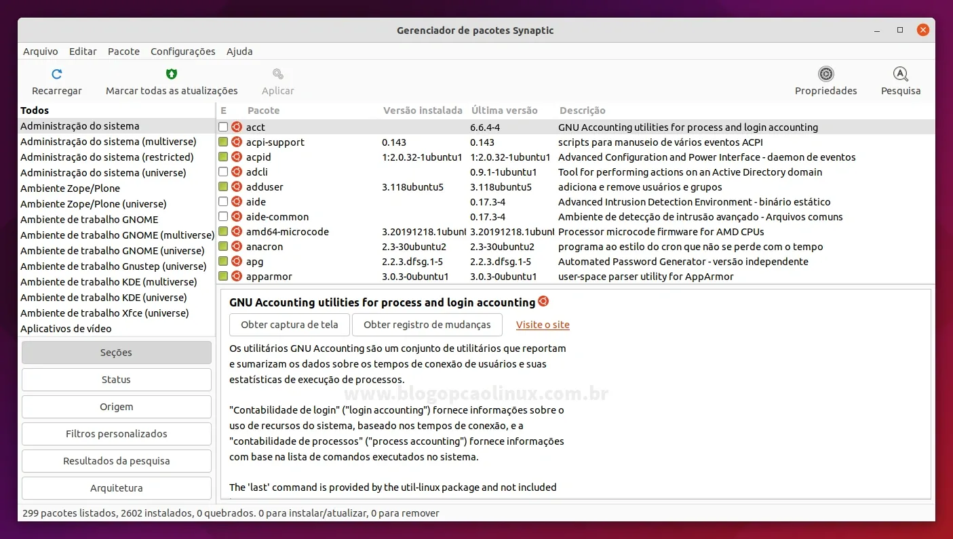Click Obter captura de tela button
953x539 pixels.
290,325
